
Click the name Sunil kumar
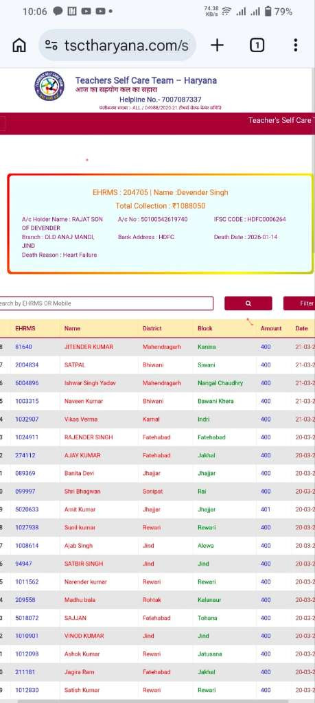80,528
